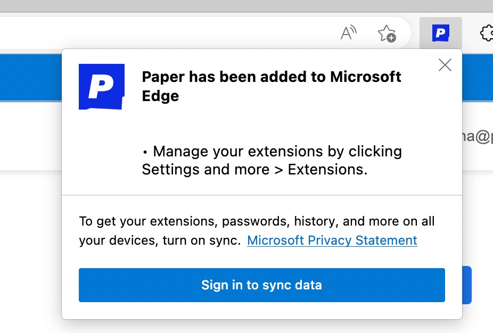Click Sign in to sync data

(x=261, y=285)
